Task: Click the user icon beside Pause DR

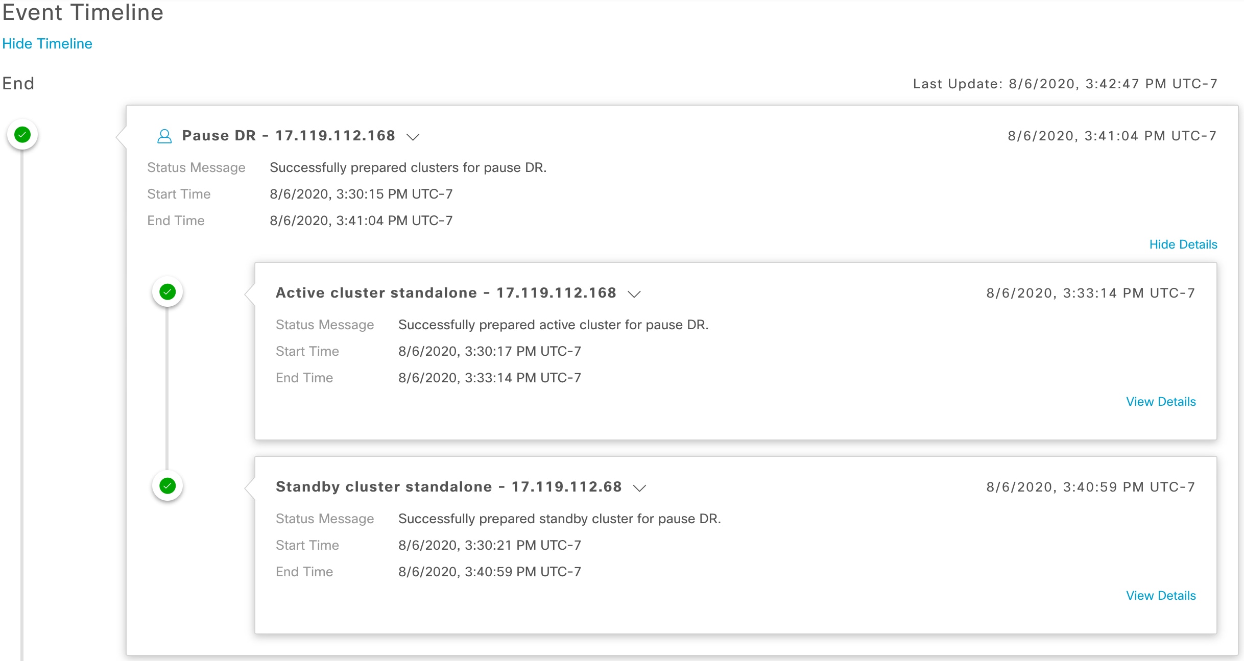Action: click(164, 136)
